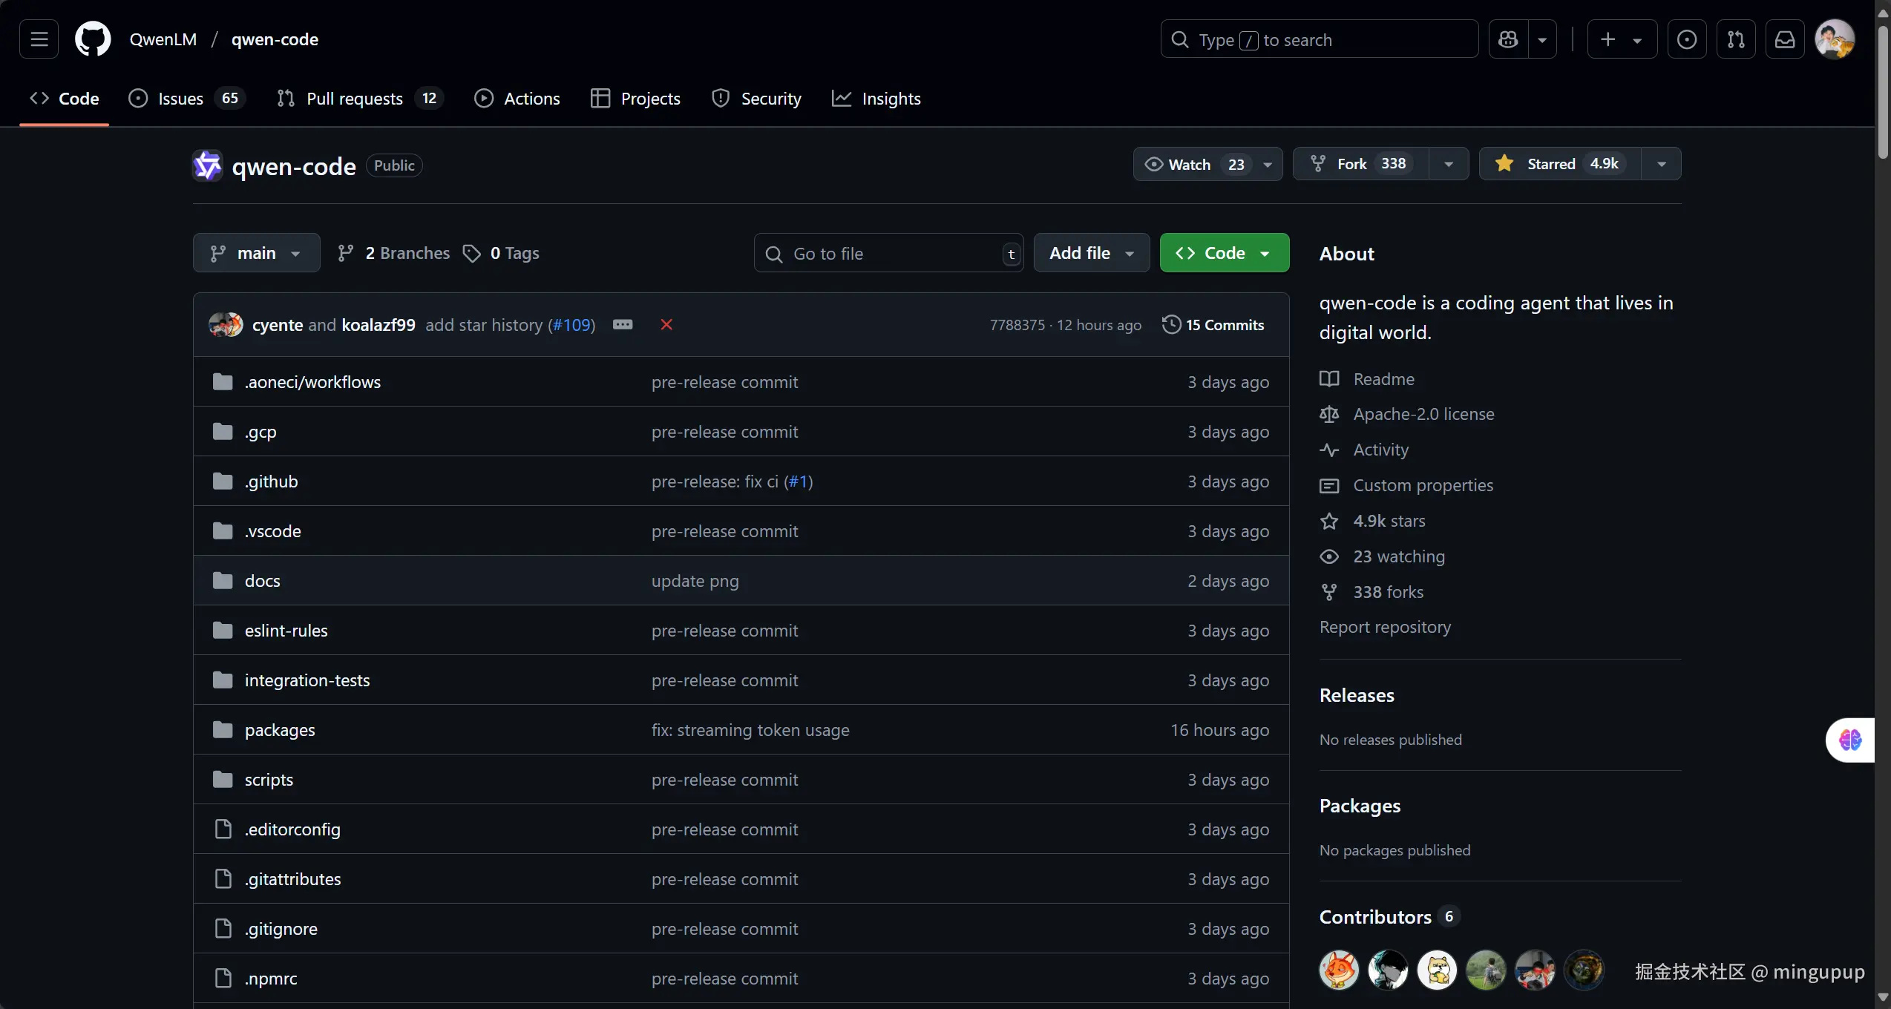The height and width of the screenshot is (1009, 1891).
Task: Open the .aoneci/workflows folder
Action: [312, 382]
